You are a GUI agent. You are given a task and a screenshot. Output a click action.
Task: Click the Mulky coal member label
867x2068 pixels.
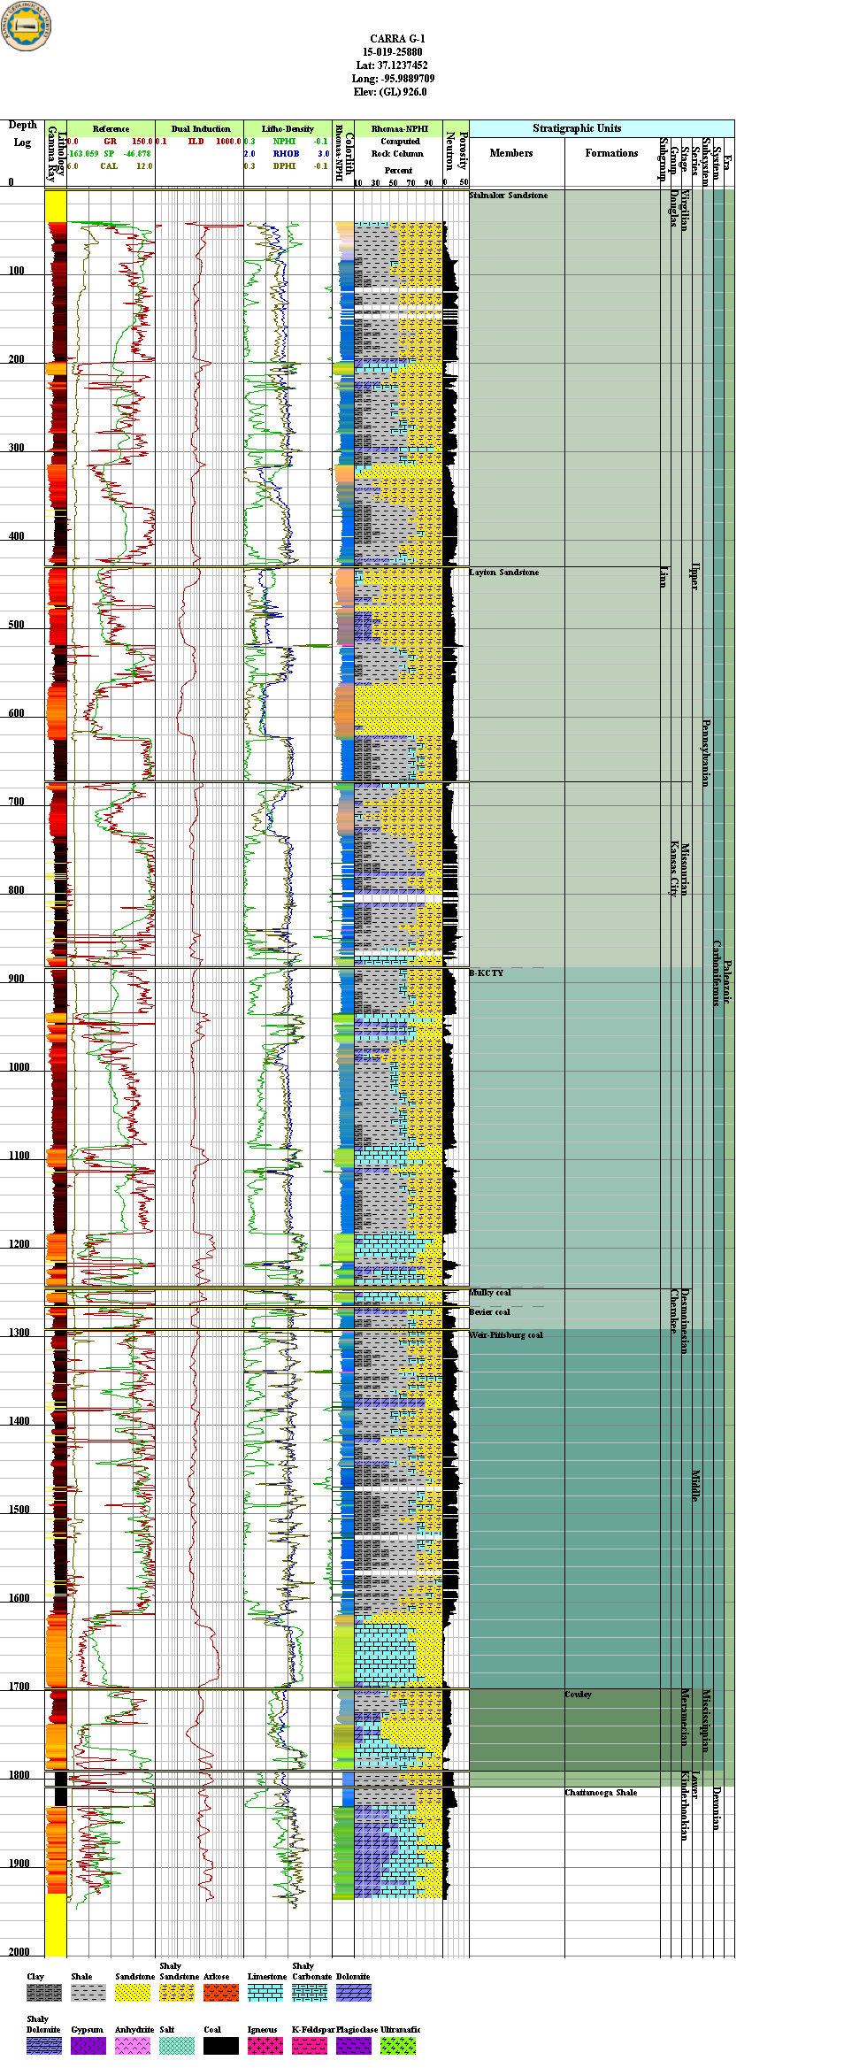click(x=490, y=1293)
